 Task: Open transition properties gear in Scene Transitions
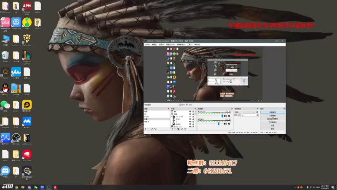(257, 112)
